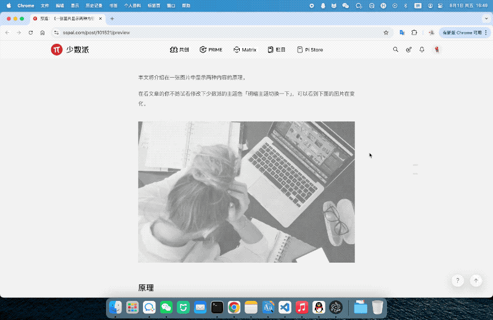This screenshot has height=320, width=493.
Task: Open Music app from the Dock
Action: [302, 307]
